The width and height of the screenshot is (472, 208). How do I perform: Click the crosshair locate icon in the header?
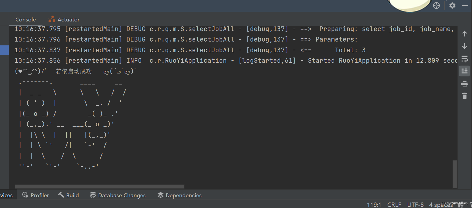click(x=436, y=6)
